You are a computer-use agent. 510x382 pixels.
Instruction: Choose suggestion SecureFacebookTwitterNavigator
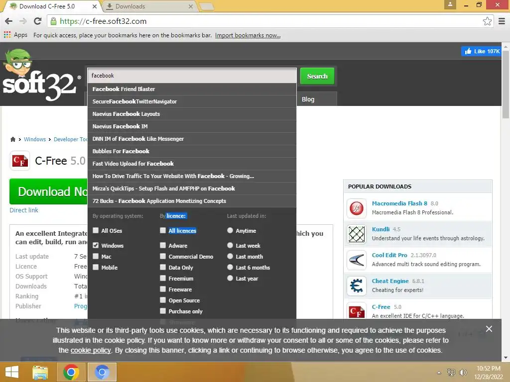[x=192, y=101]
